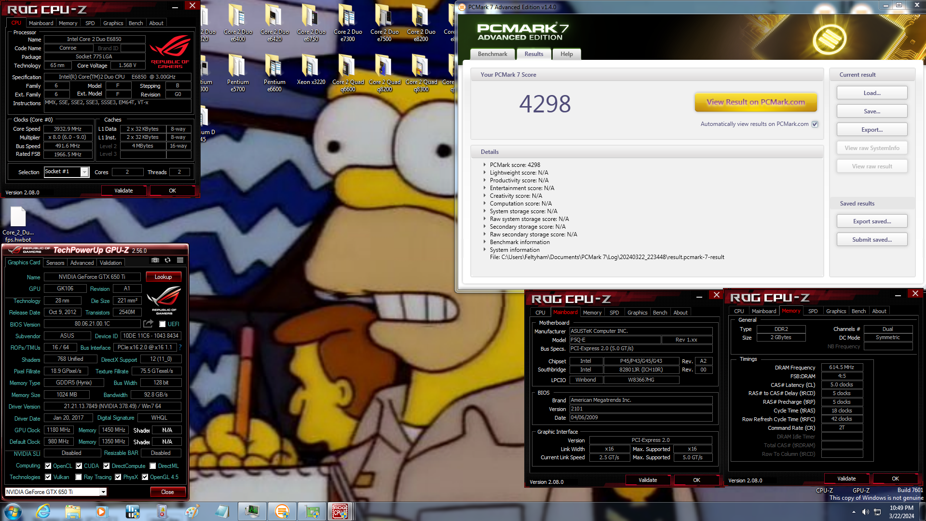
Task: Open Paint from the taskbar
Action: tap(191, 511)
